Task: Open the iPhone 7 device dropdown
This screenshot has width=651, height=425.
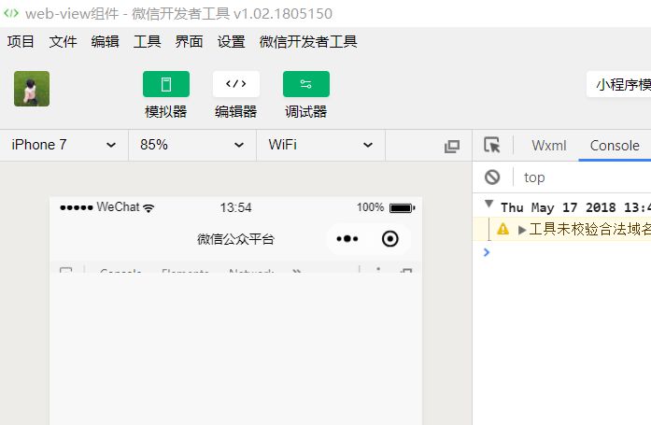Action: coord(64,145)
